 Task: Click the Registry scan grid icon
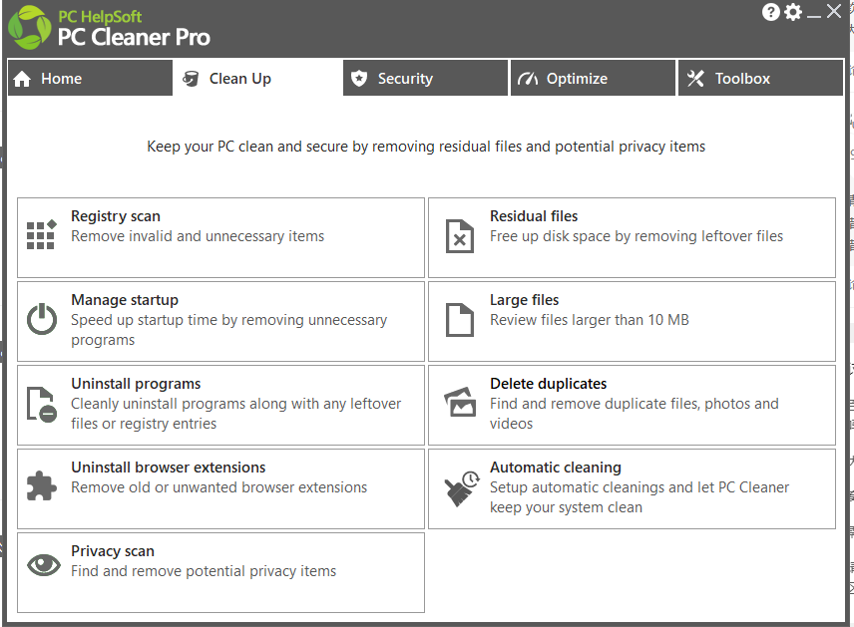(41, 235)
